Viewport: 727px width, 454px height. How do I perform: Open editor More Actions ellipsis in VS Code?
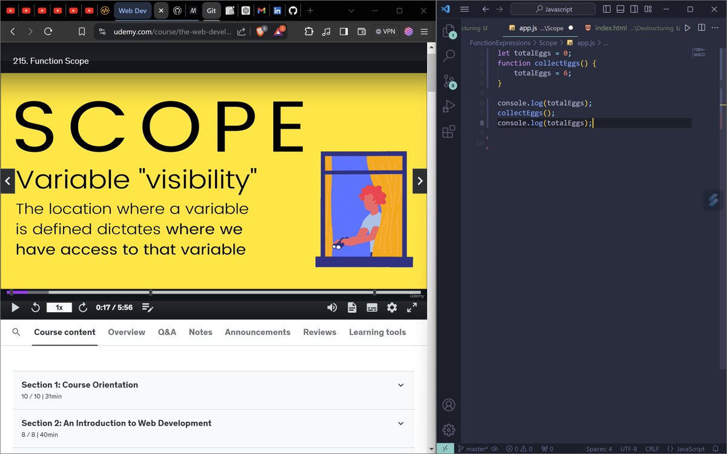point(715,28)
